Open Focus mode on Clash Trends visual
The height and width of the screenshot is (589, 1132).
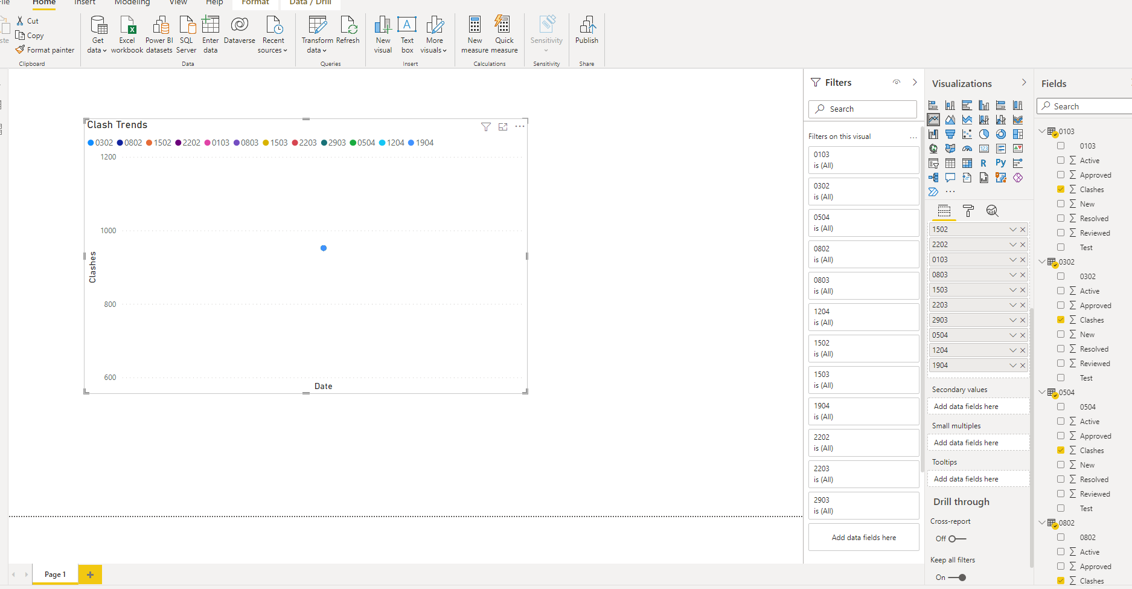[503, 127]
